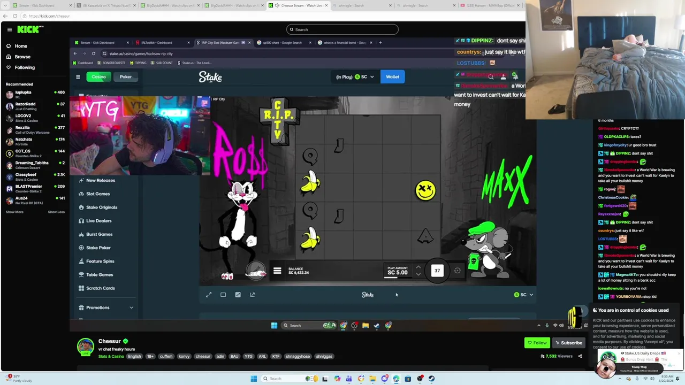Pop out the game window icon

point(253,295)
